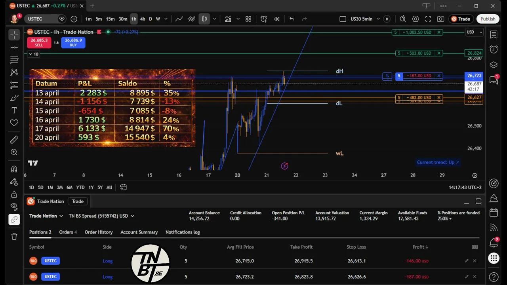Screen dimensions: 507x285
Task: Switch to 15m timeframe
Action: click(x=110, y=19)
